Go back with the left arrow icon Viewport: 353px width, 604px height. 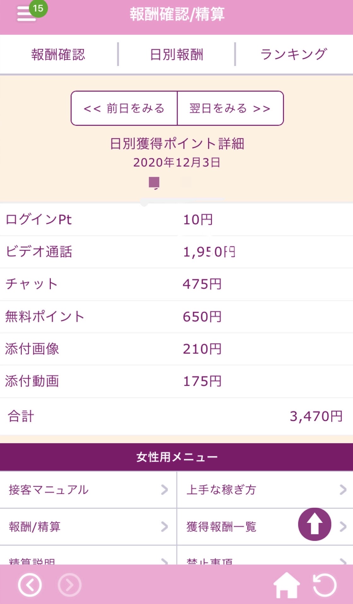30,585
